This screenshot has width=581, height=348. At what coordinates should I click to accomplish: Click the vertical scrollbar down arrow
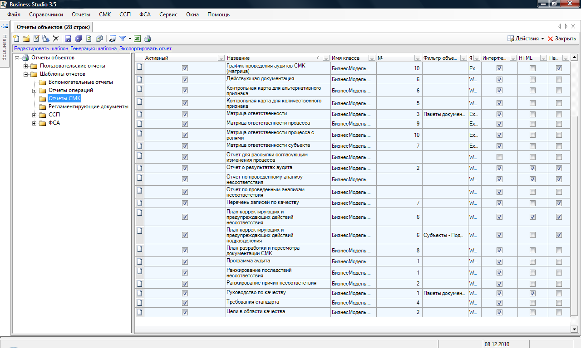(574, 329)
